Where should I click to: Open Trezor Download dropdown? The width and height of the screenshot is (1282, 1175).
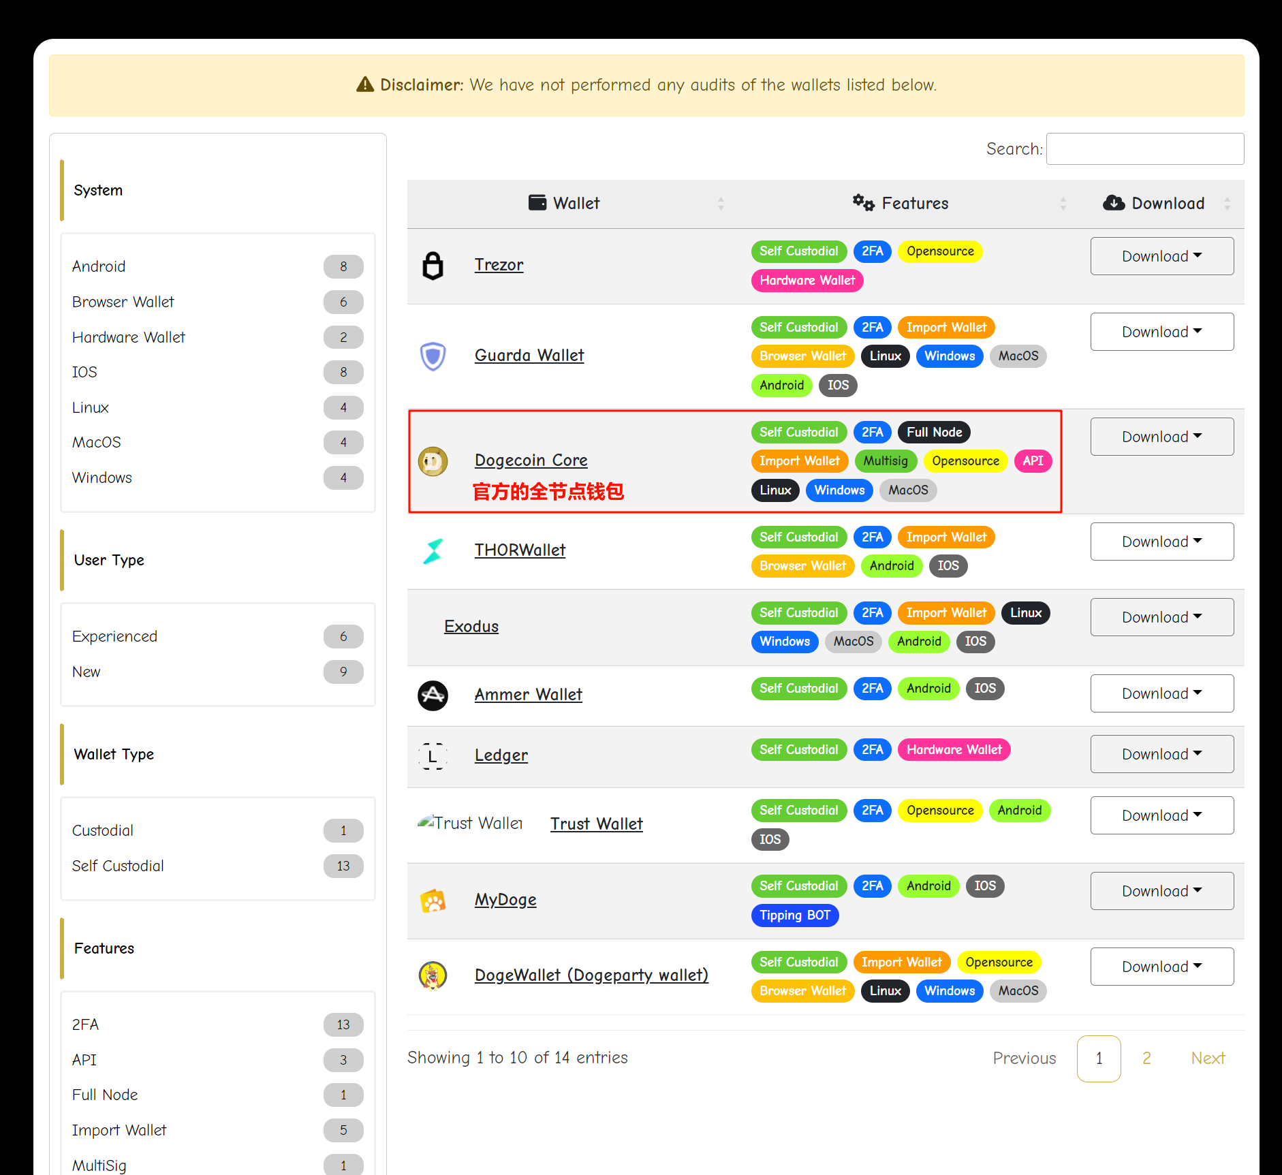[x=1161, y=256]
